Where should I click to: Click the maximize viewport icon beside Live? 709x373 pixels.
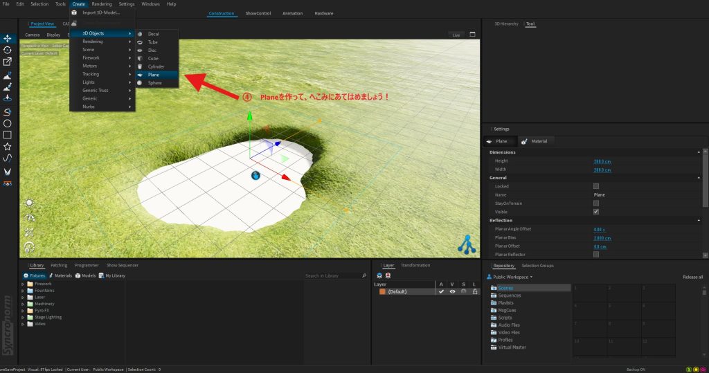click(x=473, y=34)
